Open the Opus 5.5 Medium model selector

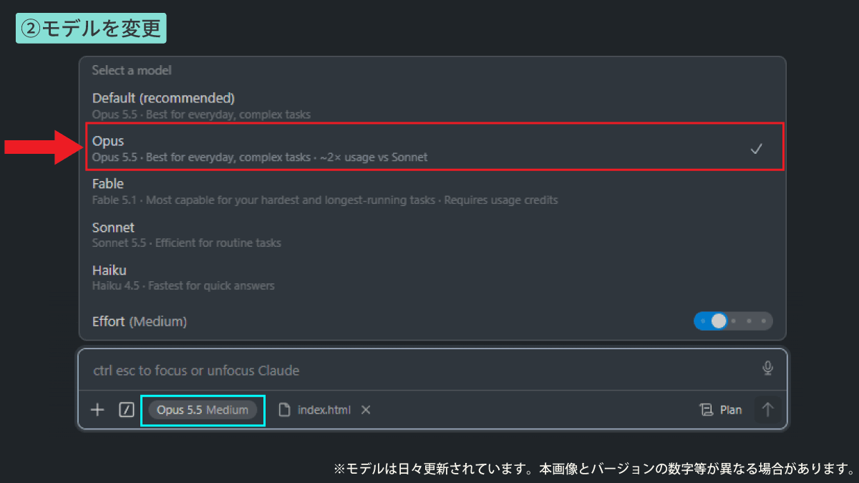pos(203,410)
